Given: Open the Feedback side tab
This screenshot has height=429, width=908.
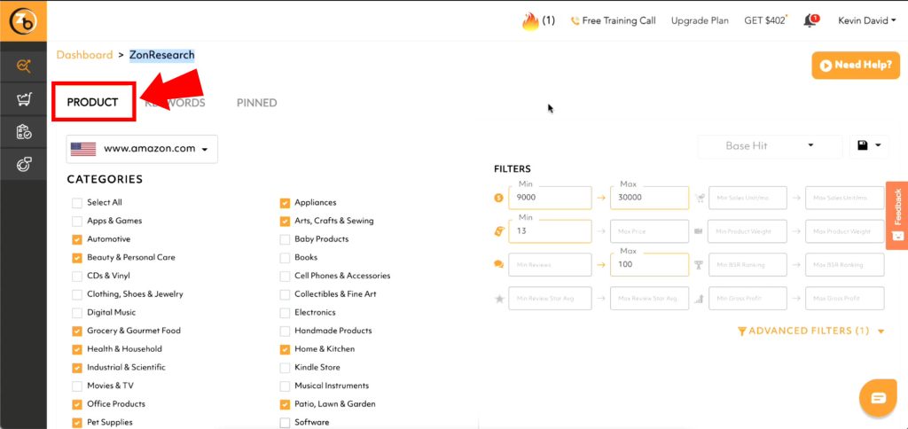Looking at the screenshot, I should (x=897, y=213).
